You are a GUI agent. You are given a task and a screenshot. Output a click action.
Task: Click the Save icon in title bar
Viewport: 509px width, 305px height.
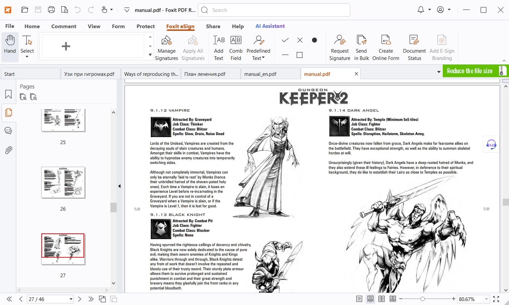click(38, 10)
